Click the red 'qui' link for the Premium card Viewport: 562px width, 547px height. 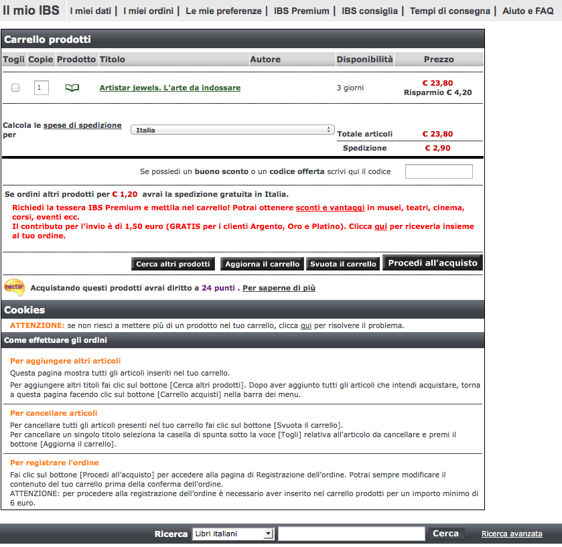pyautogui.click(x=380, y=226)
